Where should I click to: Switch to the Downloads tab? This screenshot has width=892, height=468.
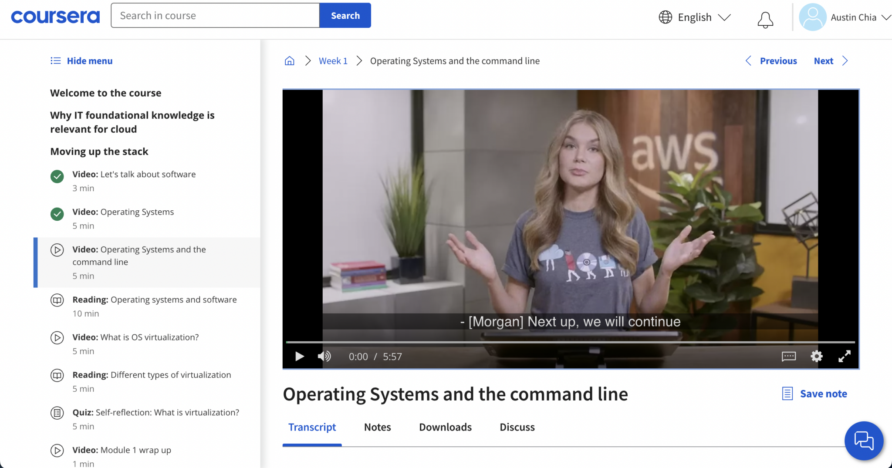(x=445, y=427)
